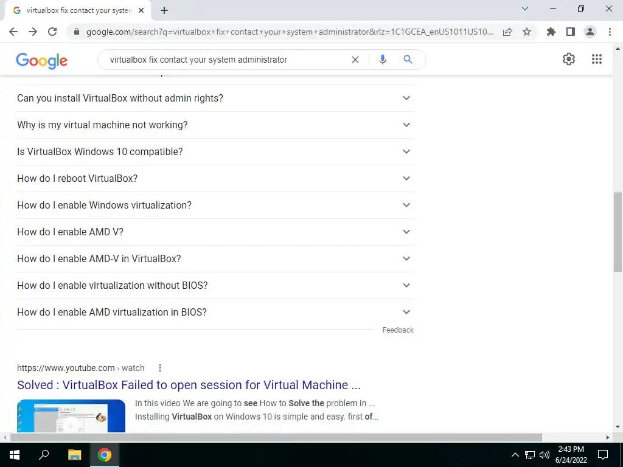Image resolution: width=623 pixels, height=467 pixels.
Task: Open the "Solved : VirtualBox Failed to open session" result
Action: coord(189,385)
